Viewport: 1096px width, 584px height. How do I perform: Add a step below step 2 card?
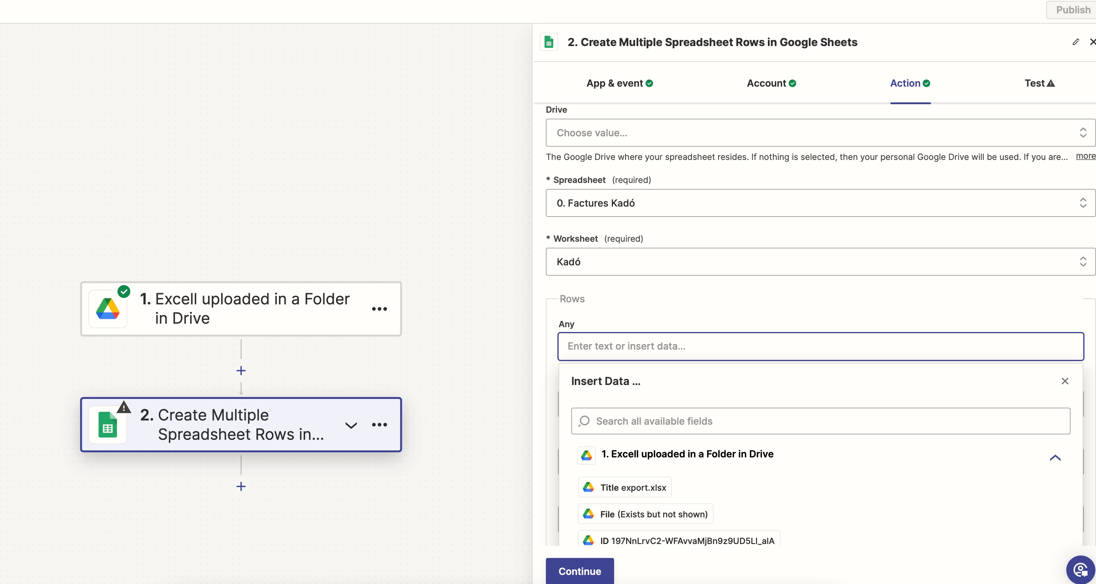(241, 486)
